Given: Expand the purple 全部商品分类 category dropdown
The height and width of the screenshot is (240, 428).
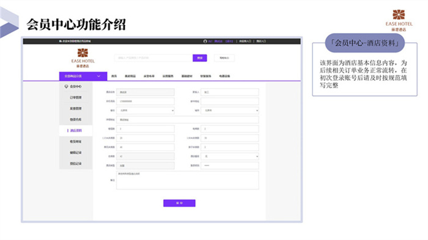Looking at the screenshot, I should tap(83, 77).
